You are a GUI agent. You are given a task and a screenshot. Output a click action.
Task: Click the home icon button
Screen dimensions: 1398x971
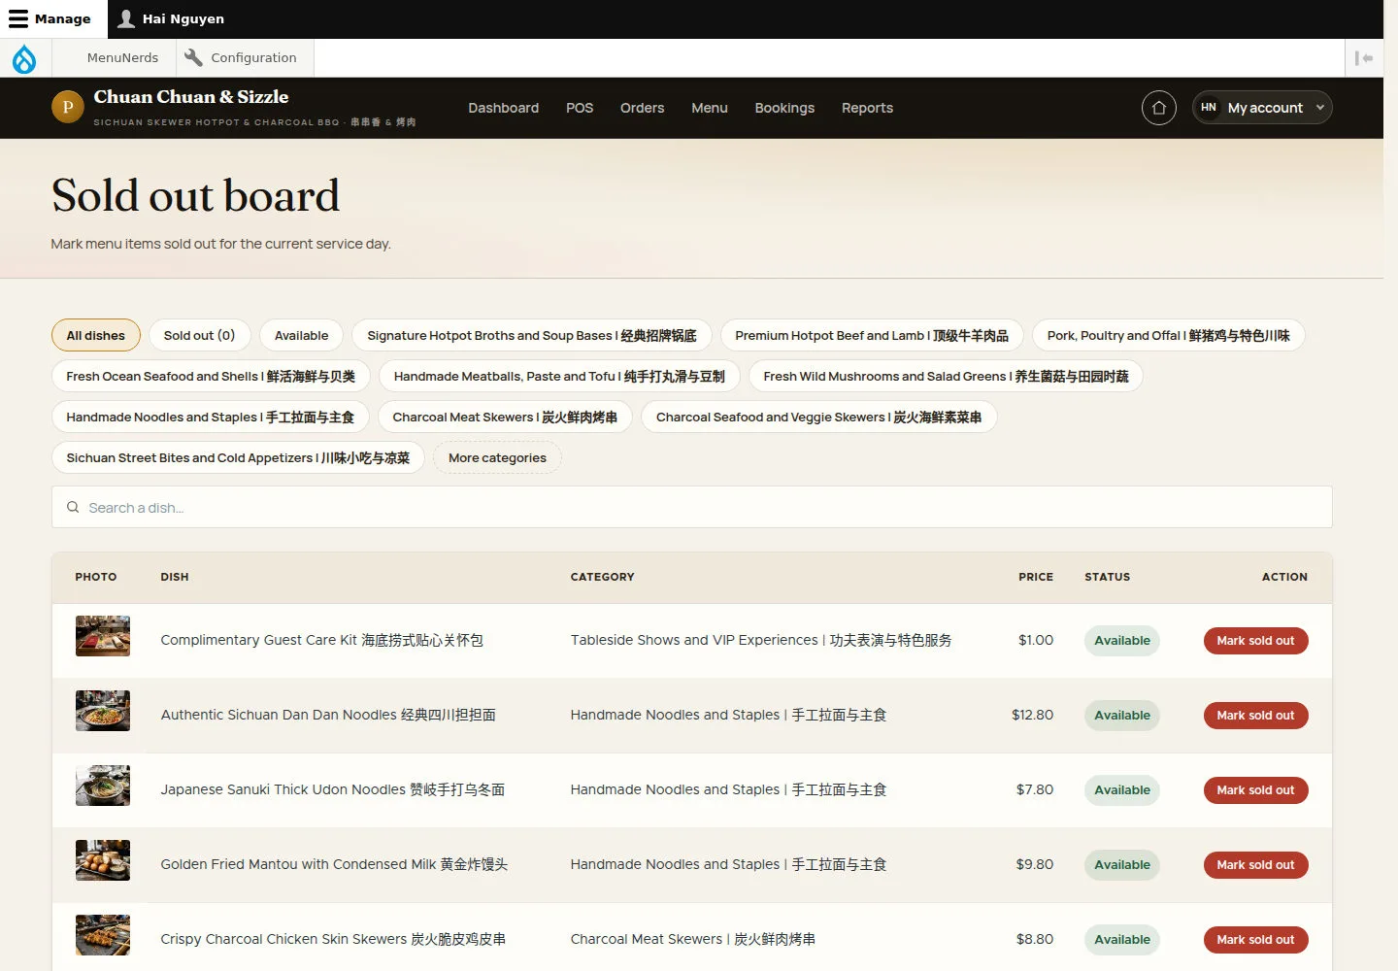[1158, 108]
